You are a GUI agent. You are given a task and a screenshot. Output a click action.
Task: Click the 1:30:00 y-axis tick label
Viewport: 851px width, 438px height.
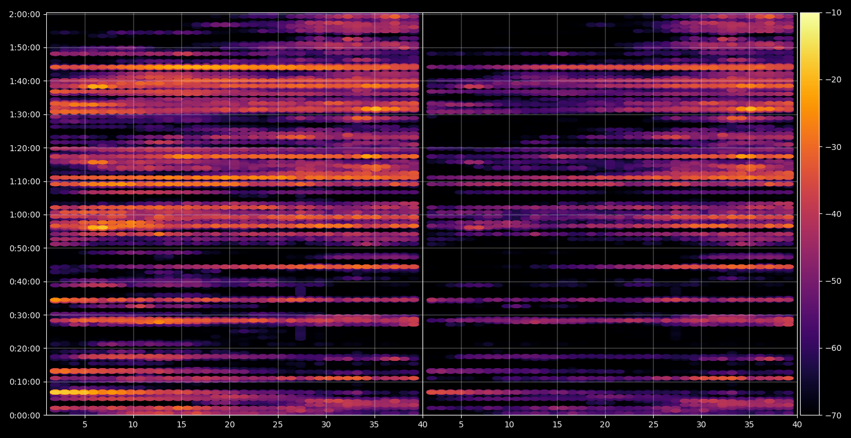pyautogui.click(x=25, y=114)
